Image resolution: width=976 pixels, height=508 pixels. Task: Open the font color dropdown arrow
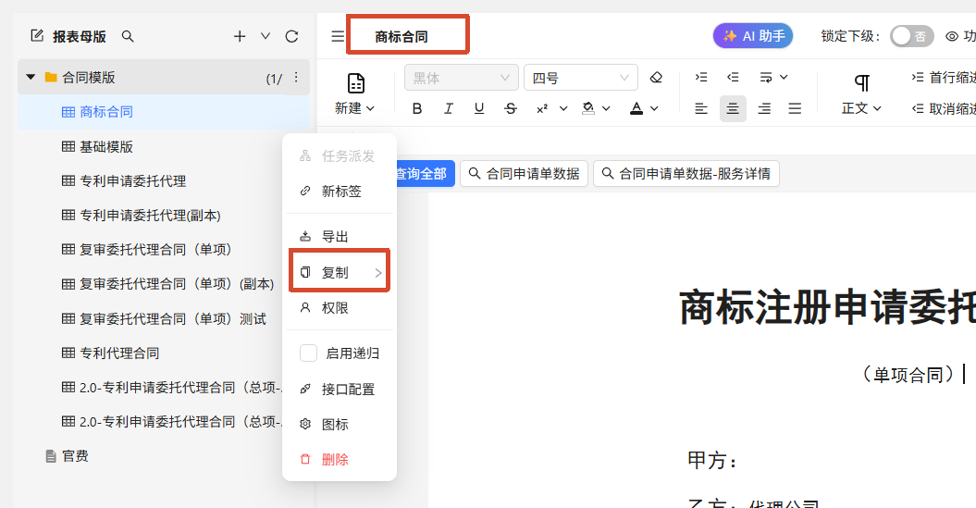(x=654, y=108)
